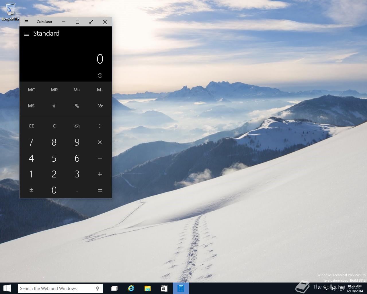Click the reciprocal 1/x button
The width and height of the screenshot is (367, 294).
tap(100, 106)
